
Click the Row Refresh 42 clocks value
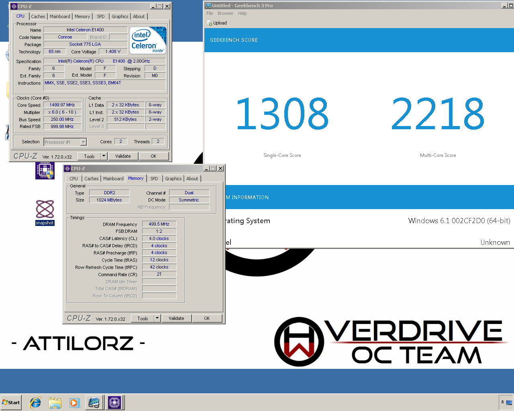click(x=159, y=267)
